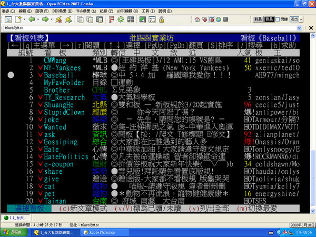The image size is (316, 237).
Task: Open font settings with the red F icon
Action: (112, 19)
